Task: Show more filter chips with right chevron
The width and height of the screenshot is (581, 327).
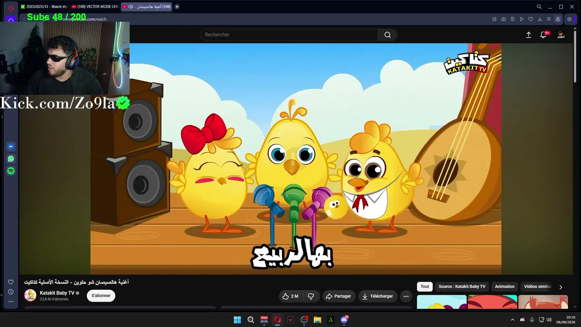Action: (x=561, y=287)
